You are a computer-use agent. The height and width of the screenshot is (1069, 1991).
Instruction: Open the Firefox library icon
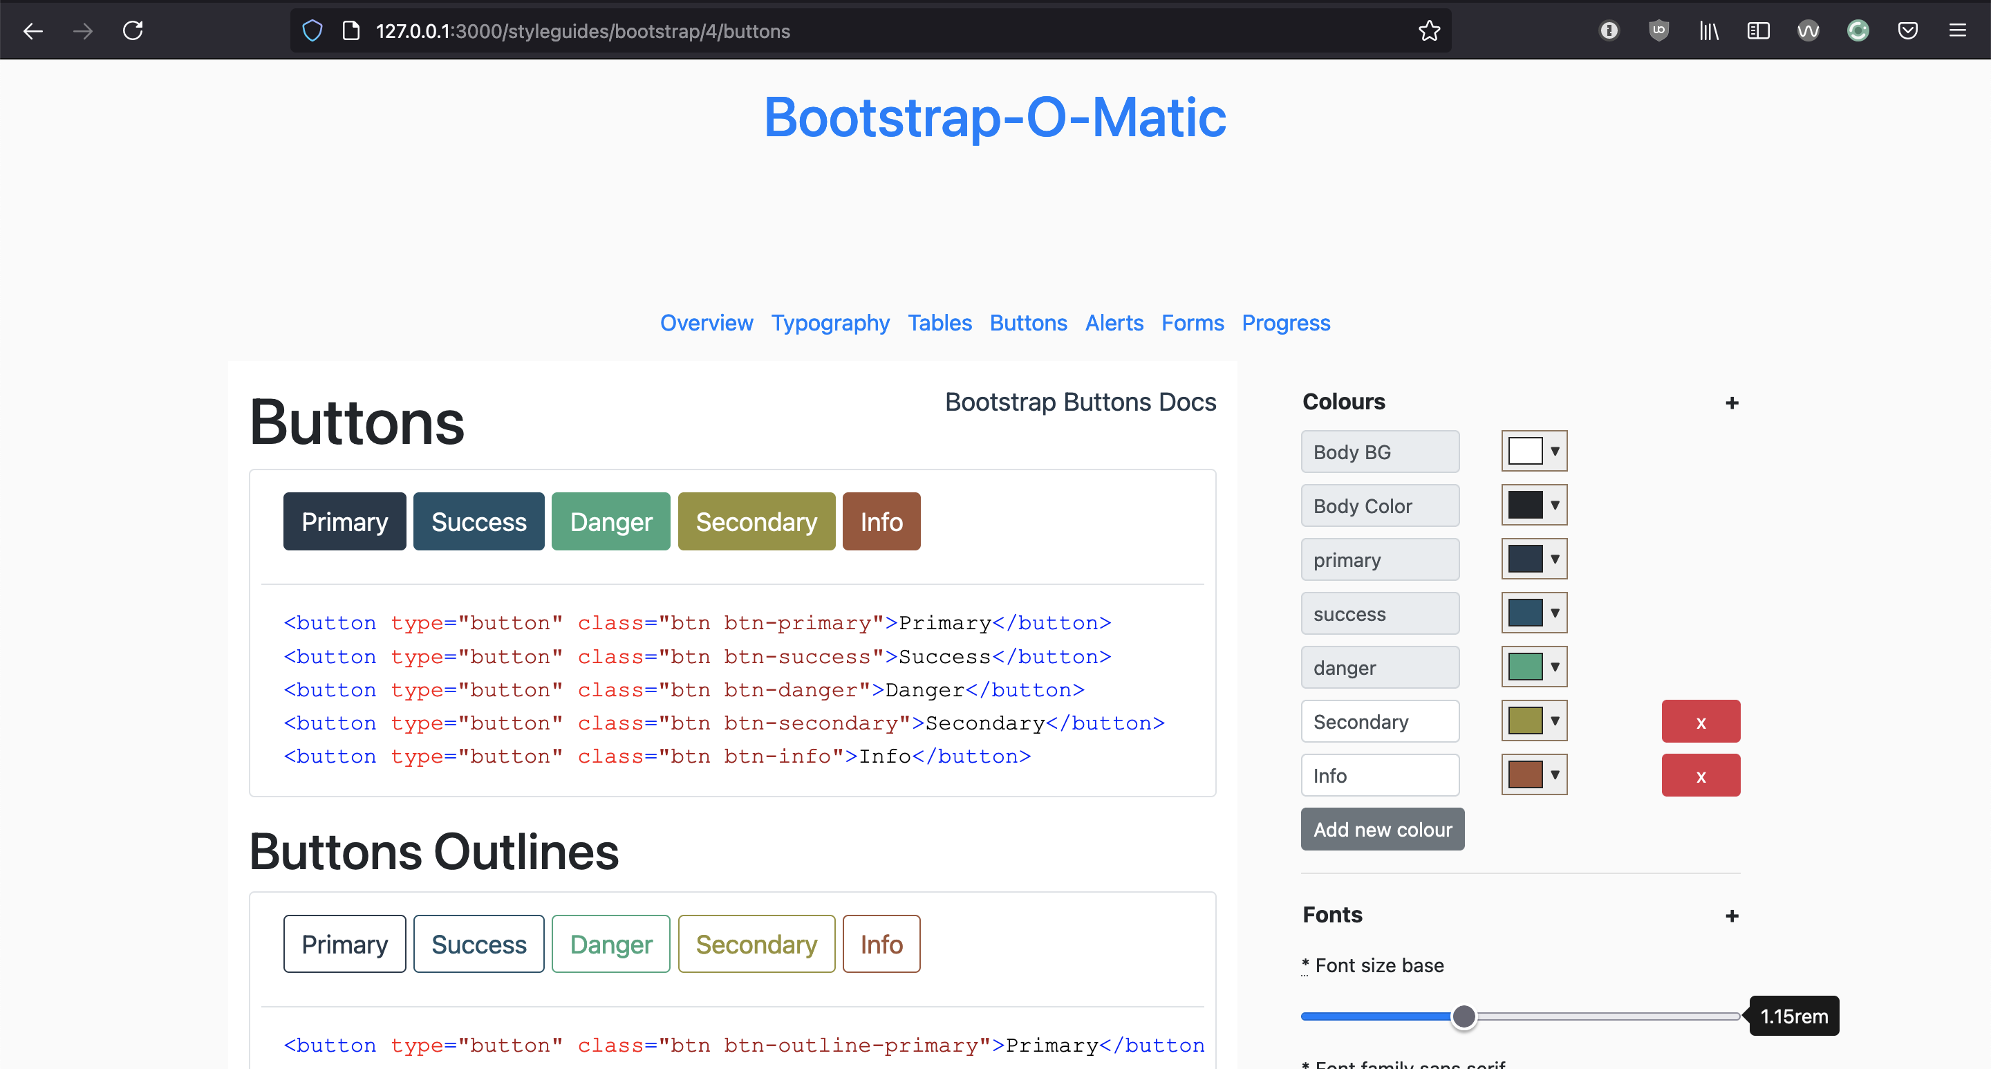[x=1709, y=31]
